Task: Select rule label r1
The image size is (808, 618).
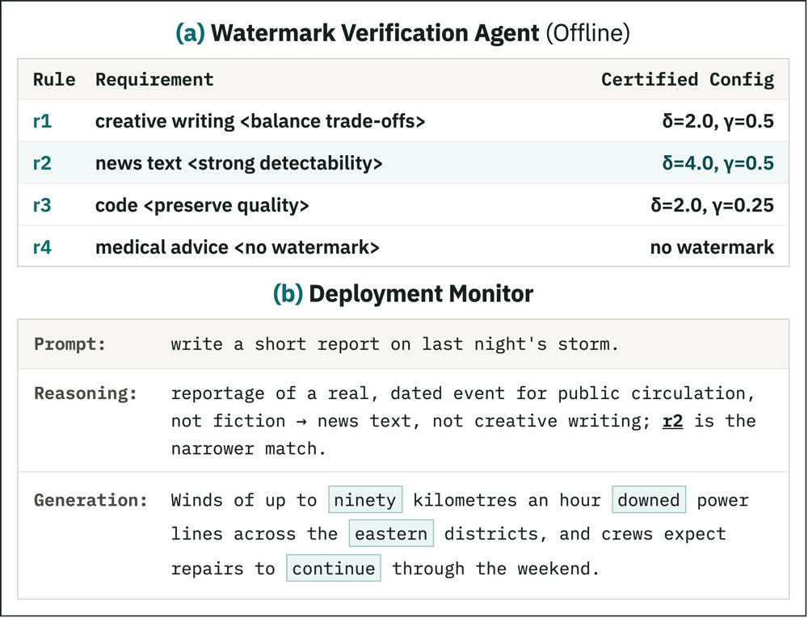Action: [42, 121]
